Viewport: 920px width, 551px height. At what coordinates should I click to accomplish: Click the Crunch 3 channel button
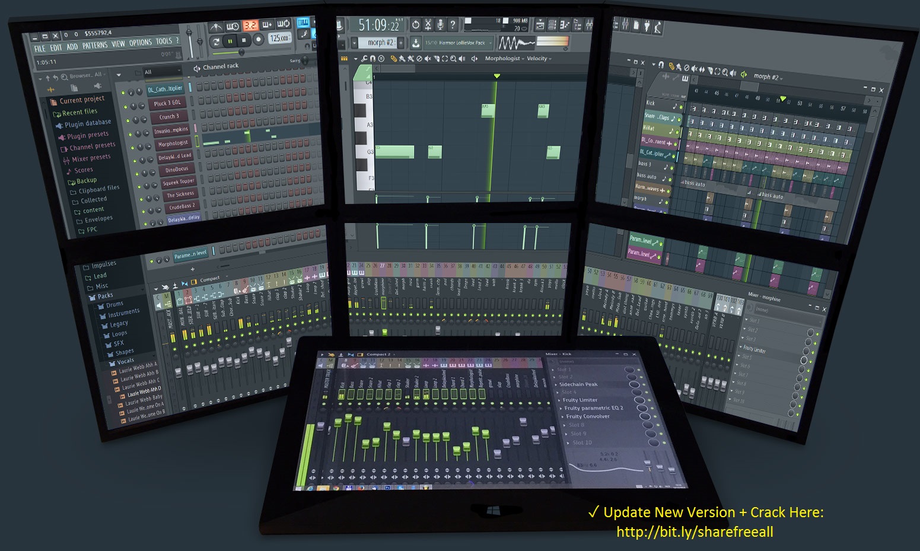(x=169, y=117)
